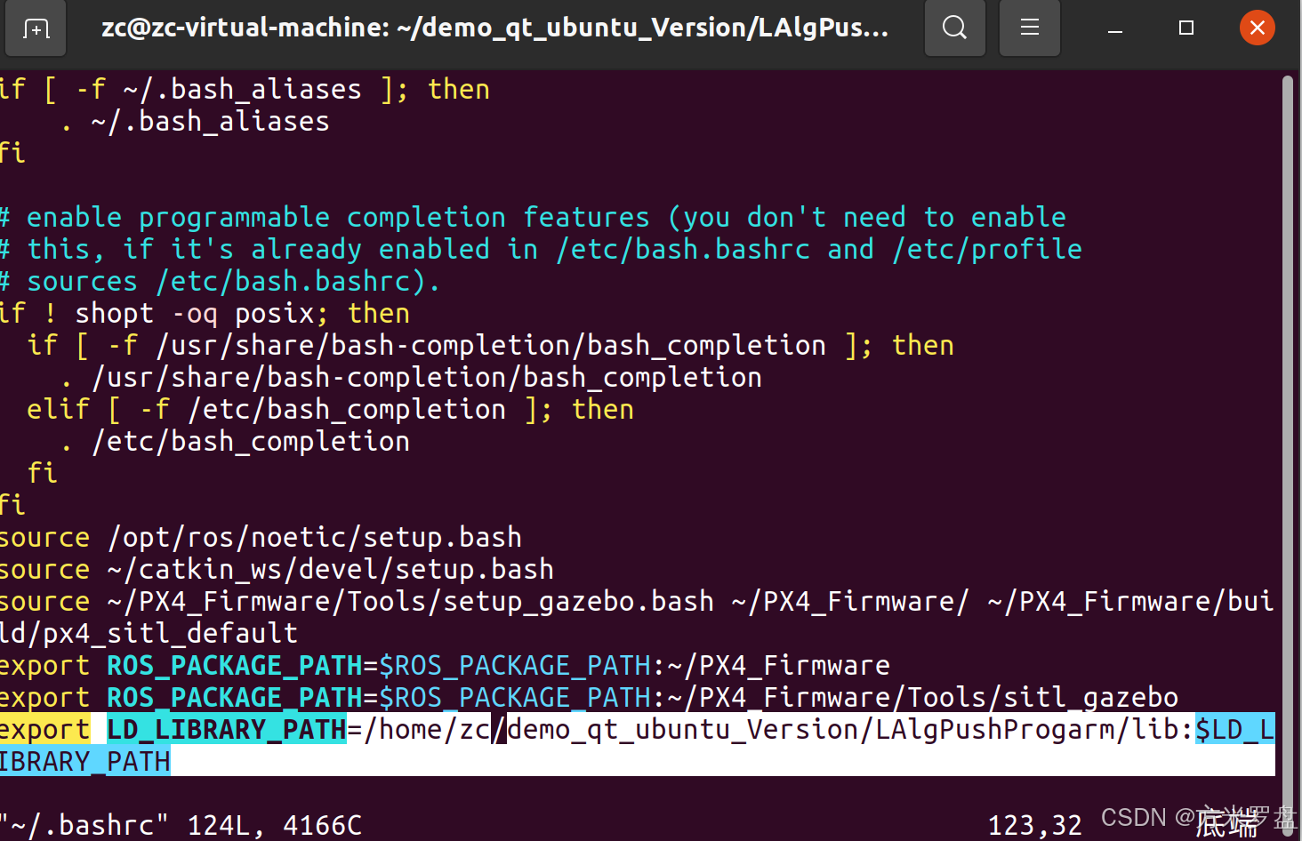
Task: Click the ~/.bashrc filename in the status line
Action: pos(86,824)
